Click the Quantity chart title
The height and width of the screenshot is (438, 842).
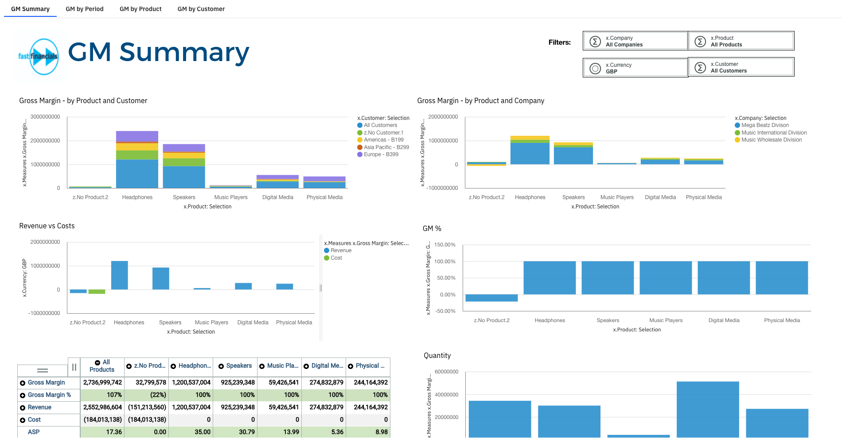click(437, 356)
